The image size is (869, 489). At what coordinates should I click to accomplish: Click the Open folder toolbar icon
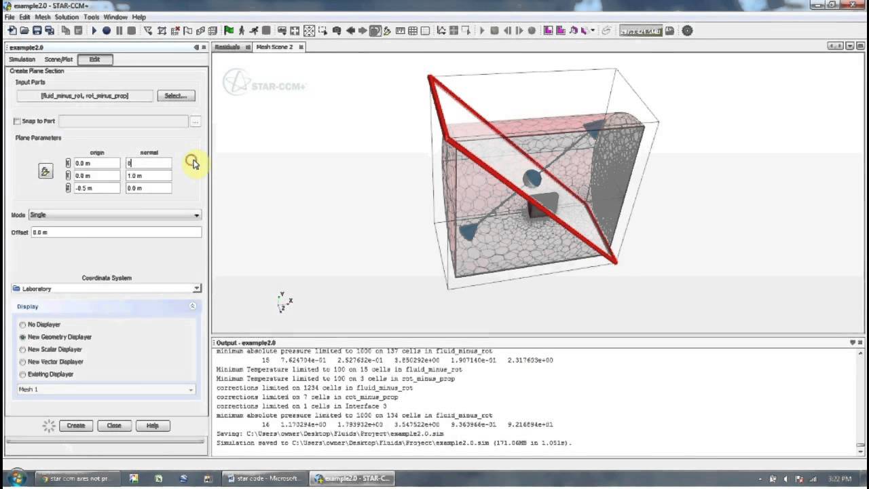tap(24, 31)
